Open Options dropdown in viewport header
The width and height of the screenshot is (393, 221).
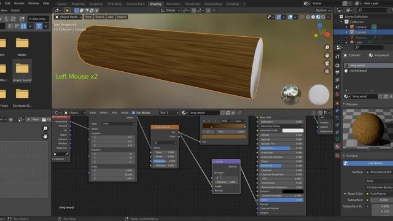322,10
